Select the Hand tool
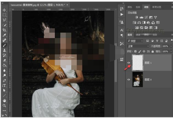 tap(4, 101)
